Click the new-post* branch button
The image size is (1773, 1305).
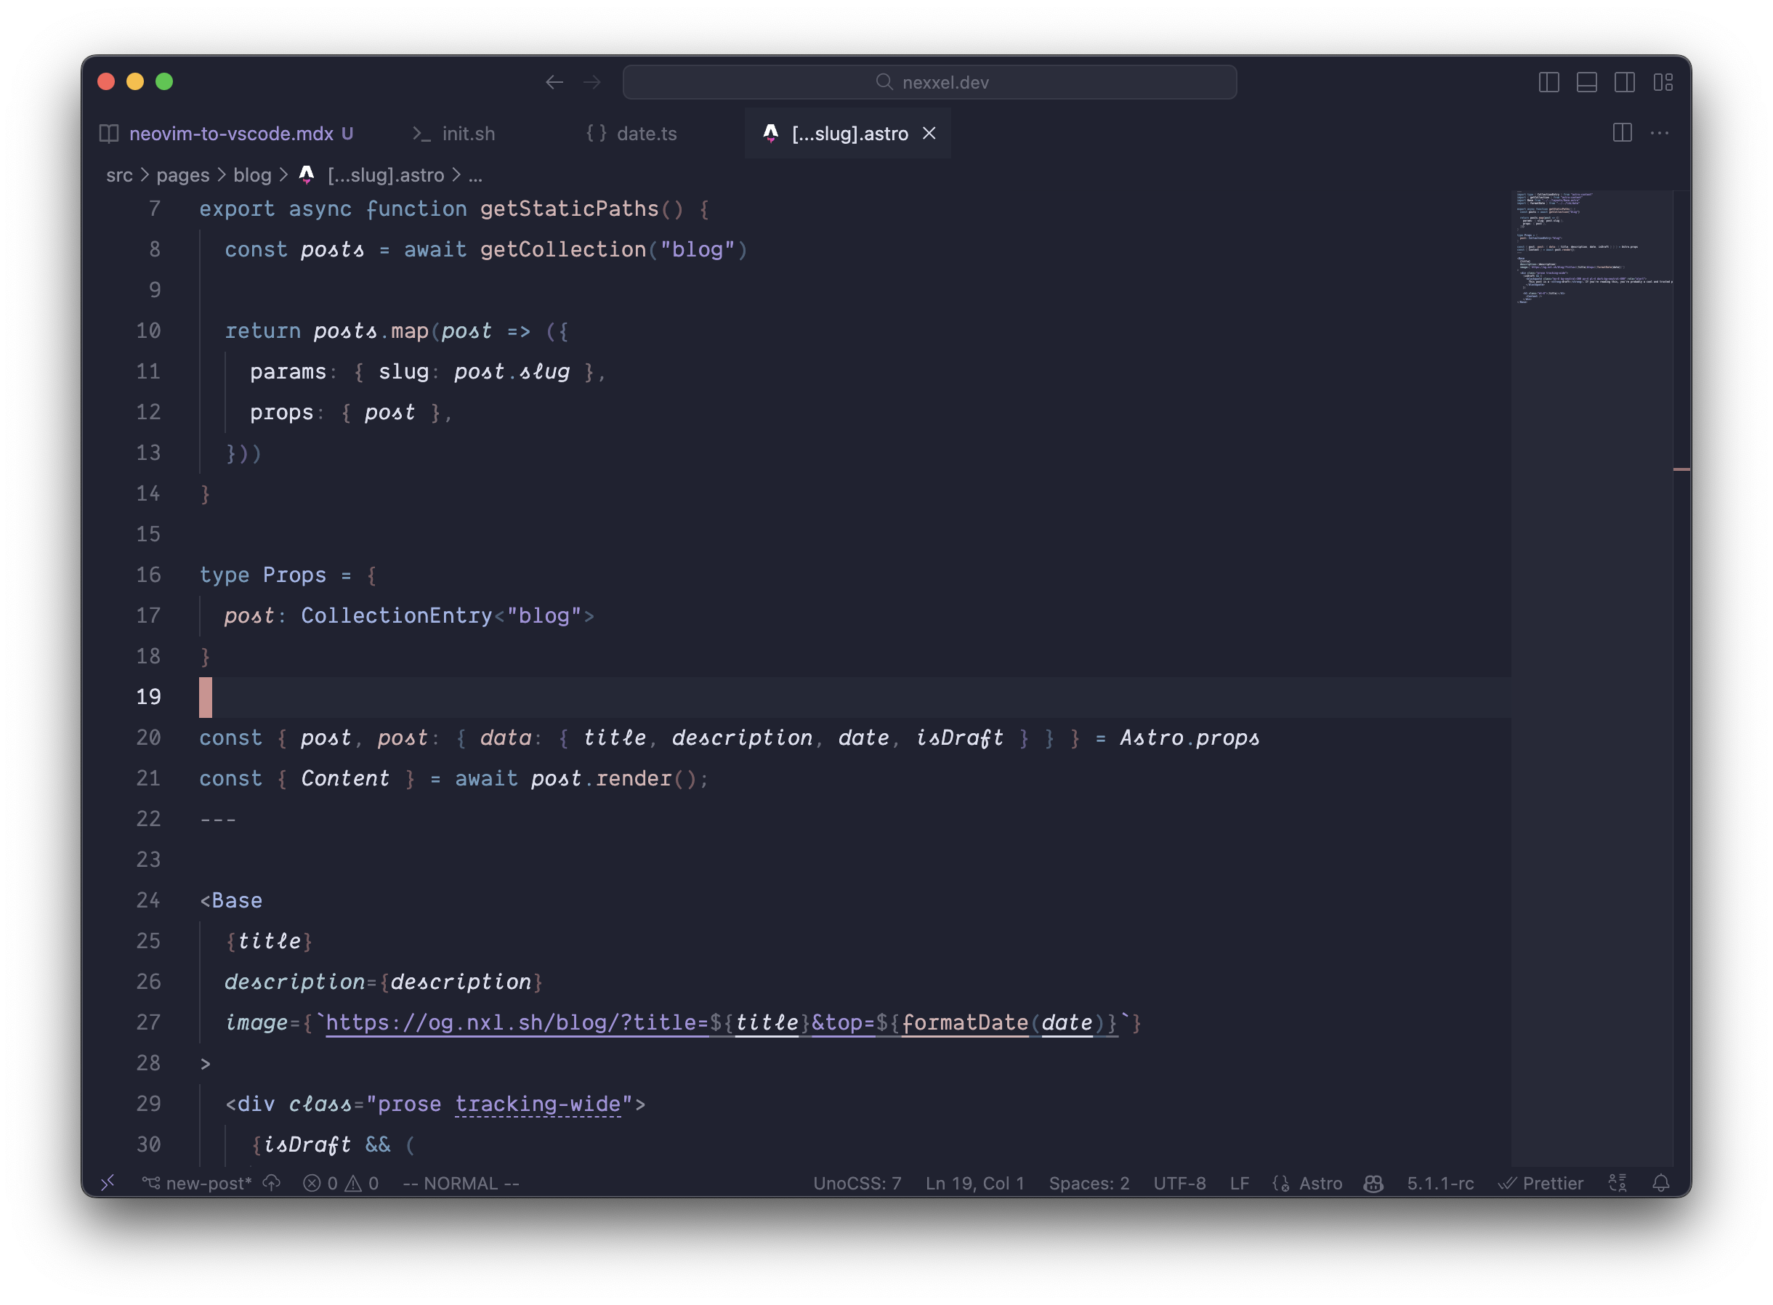[199, 1182]
